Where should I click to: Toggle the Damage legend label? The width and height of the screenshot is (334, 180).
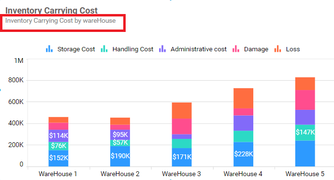click(256, 49)
